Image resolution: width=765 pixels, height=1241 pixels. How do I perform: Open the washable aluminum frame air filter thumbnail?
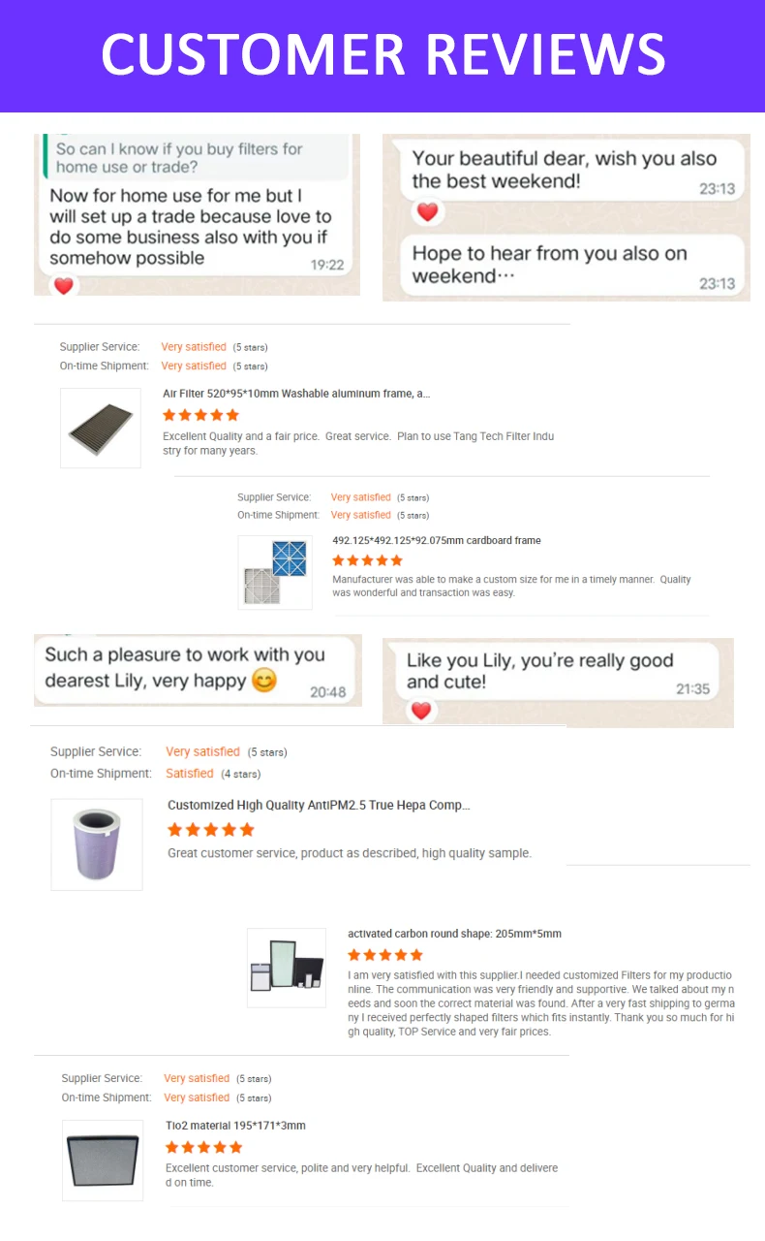pyautogui.click(x=101, y=428)
